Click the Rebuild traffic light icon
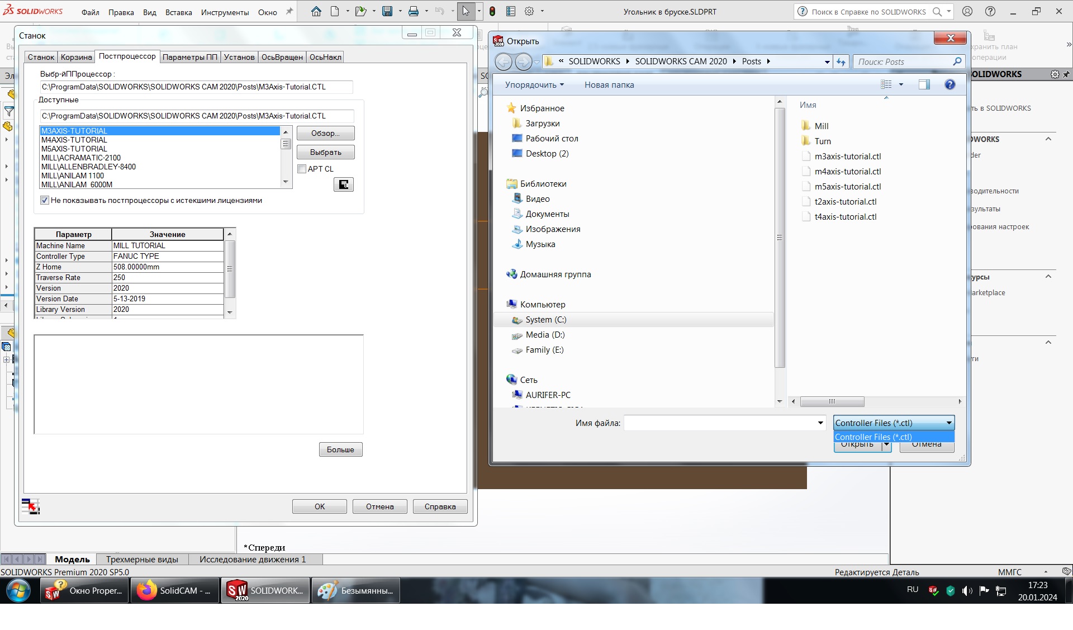 tap(492, 11)
